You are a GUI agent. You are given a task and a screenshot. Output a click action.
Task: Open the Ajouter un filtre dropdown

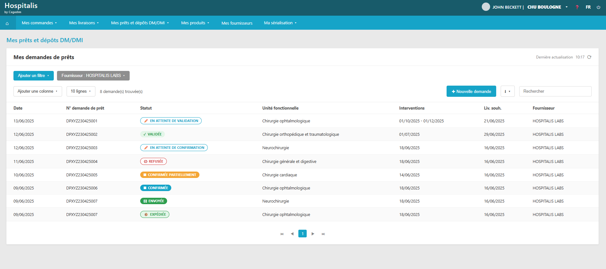pyautogui.click(x=34, y=76)
